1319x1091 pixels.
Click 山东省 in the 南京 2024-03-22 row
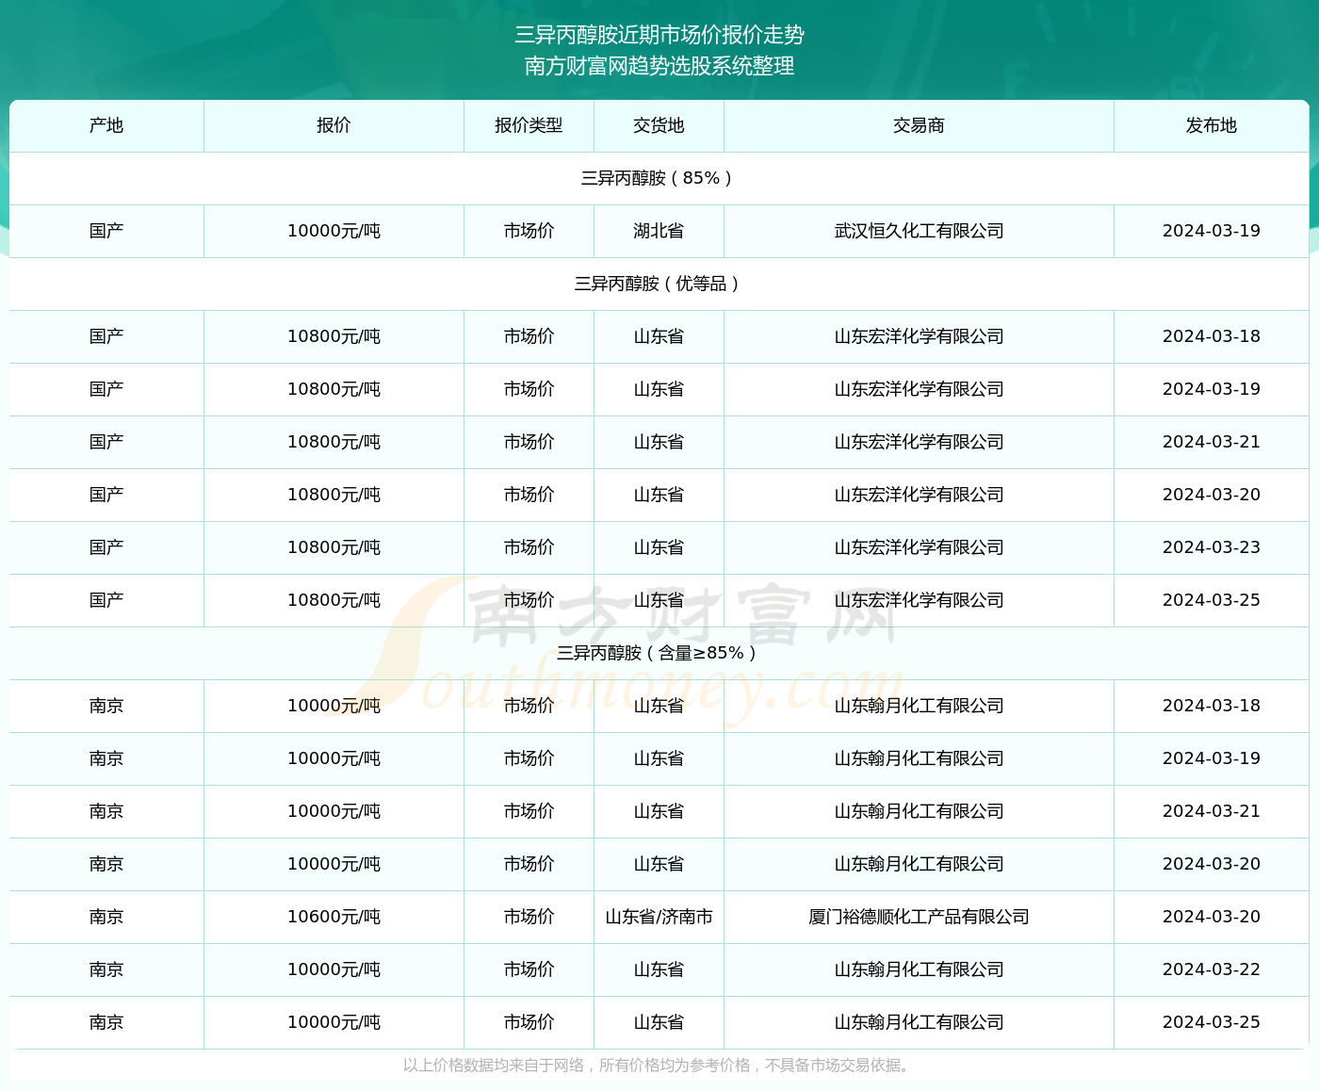659,969
